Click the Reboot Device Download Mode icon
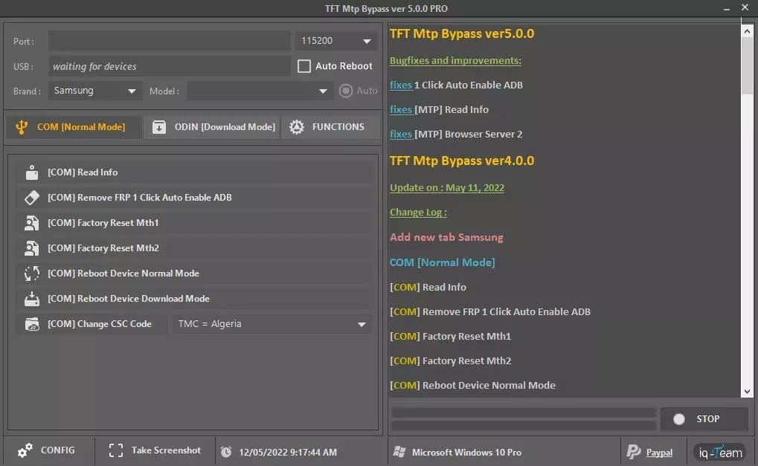Image resolution: width=758 pixels, height=466 pixels. pos(31,299)
